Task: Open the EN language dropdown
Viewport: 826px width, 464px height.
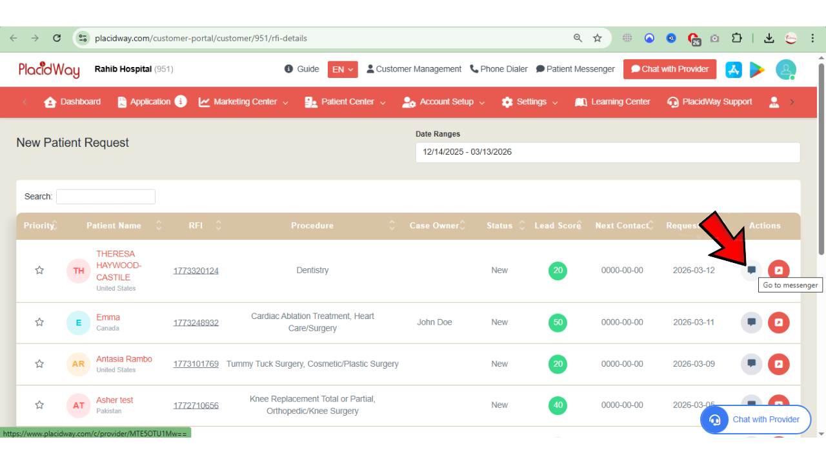Action: point(343,70)
